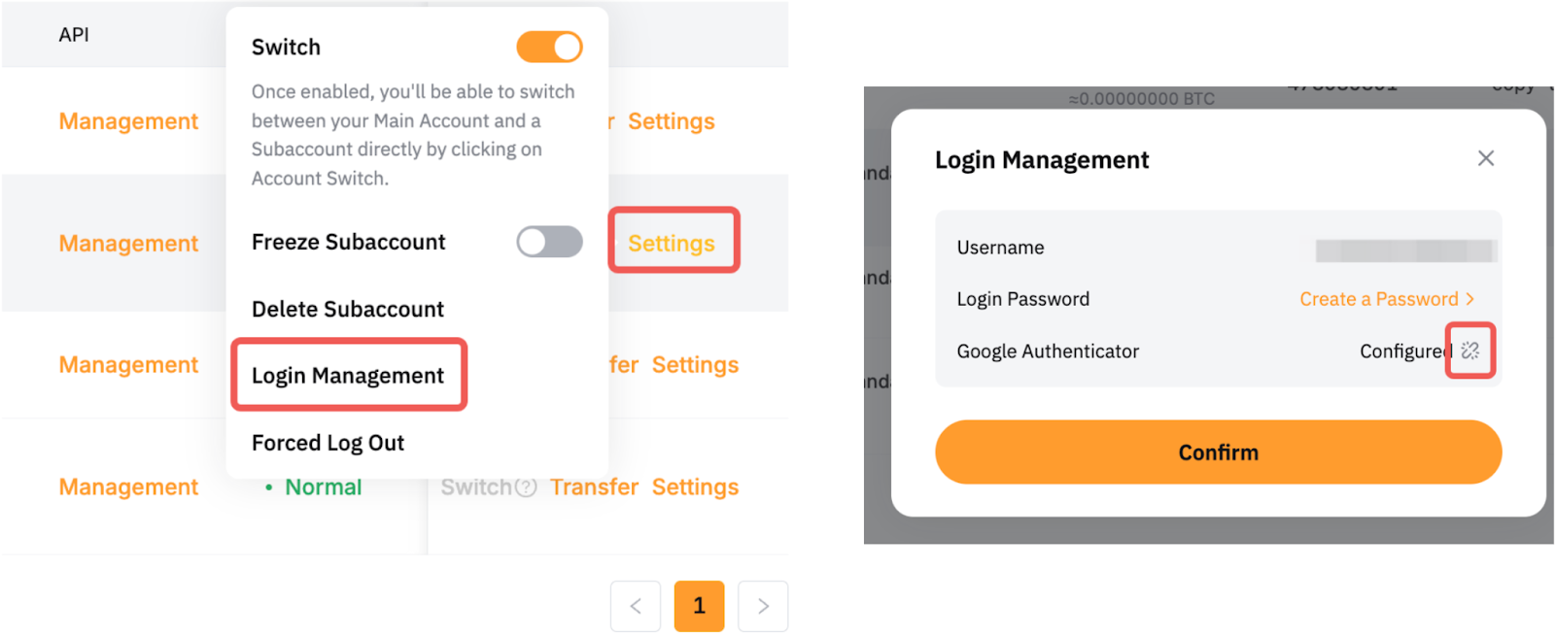Click the chevron after Create a Password

(1470, 299)
